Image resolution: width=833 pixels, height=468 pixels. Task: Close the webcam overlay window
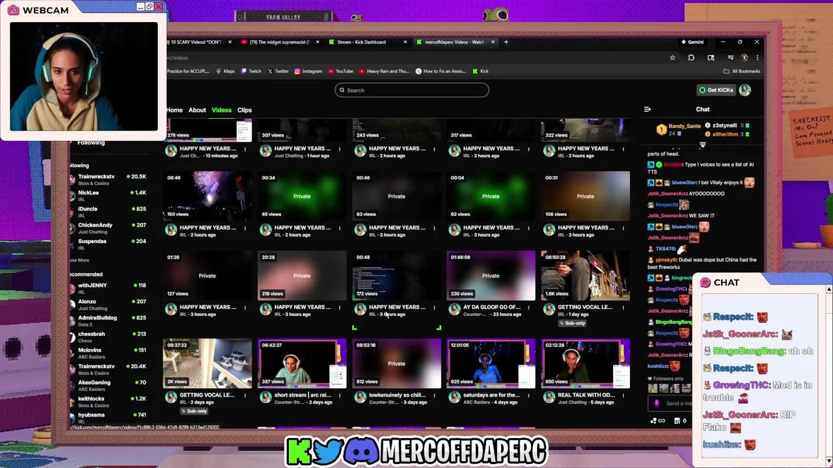[158, 6]
